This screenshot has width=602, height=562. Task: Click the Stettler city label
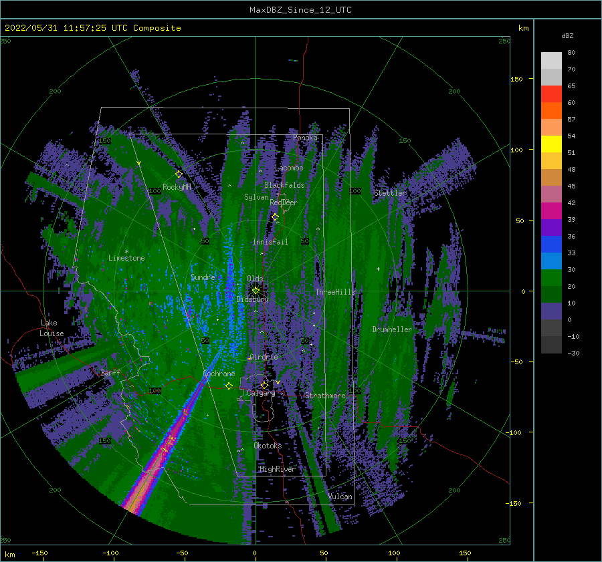tap(390, 193)
